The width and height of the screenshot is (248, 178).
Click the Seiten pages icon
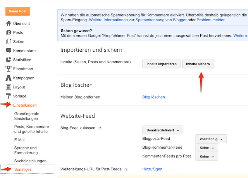(9, 42)
